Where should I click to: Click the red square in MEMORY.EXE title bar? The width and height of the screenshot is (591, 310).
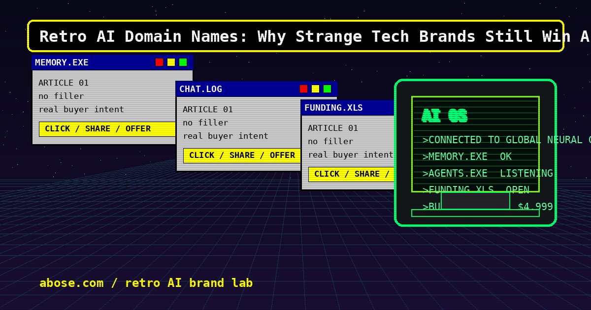[x=159, y=62]
